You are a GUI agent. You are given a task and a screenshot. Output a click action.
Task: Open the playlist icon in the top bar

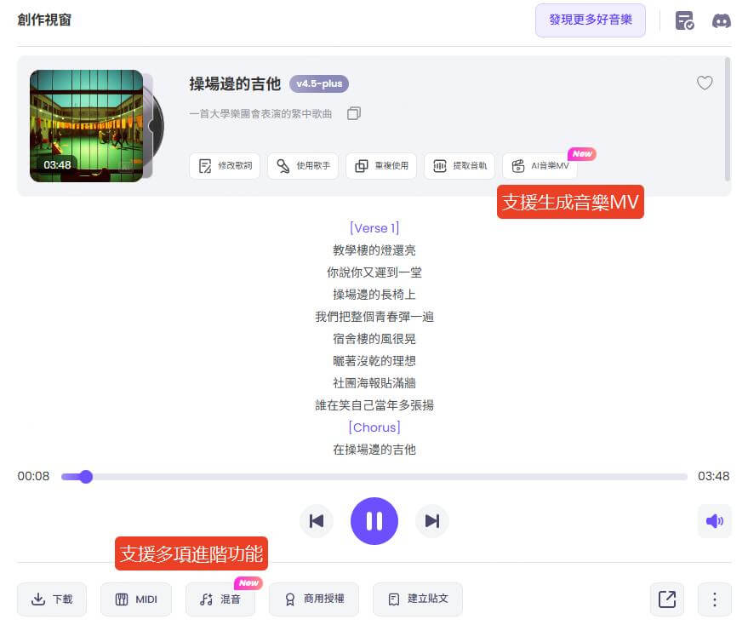[685, 20]
